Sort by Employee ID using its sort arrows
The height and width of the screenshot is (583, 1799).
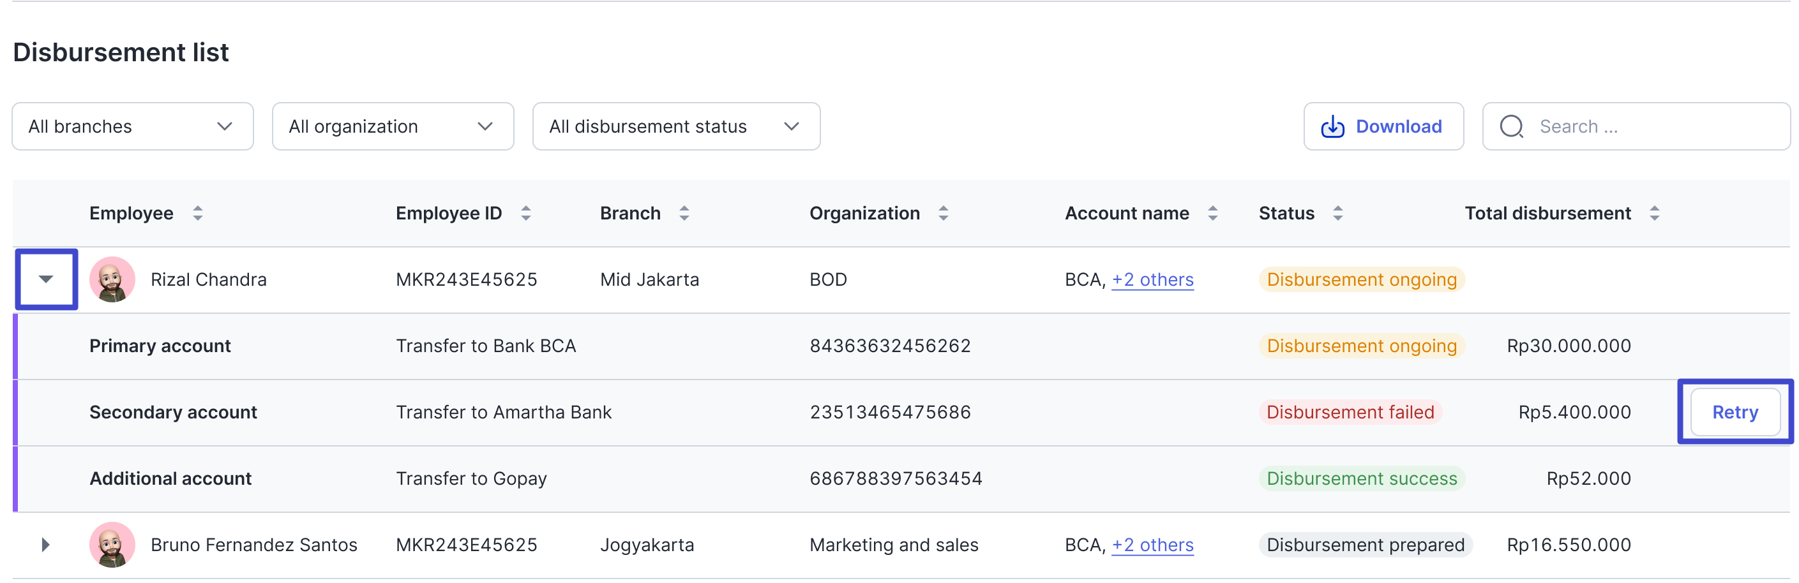tap(526, 214)
